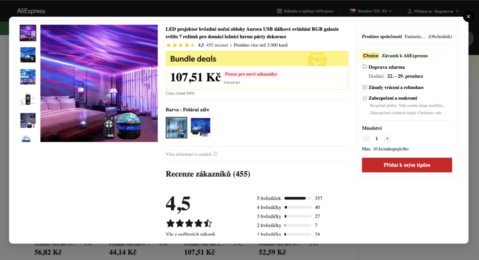Select the second color variant swatch

point(200,128)
